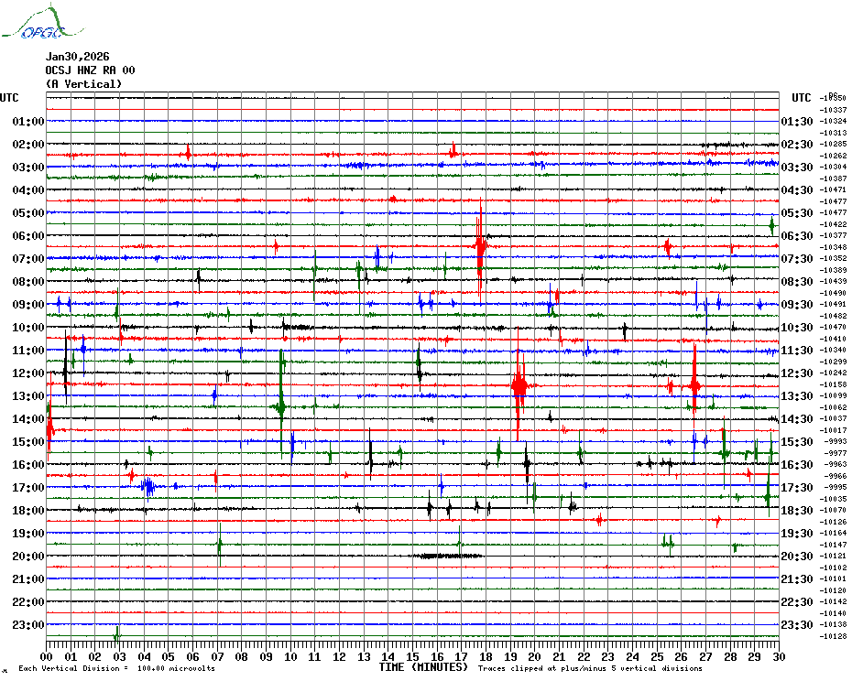The width and height of the screenshot is (852, 681).
Task: Click the 'Each Vertical Division = 100.00 microvolts' note
Action: point(117,668)
